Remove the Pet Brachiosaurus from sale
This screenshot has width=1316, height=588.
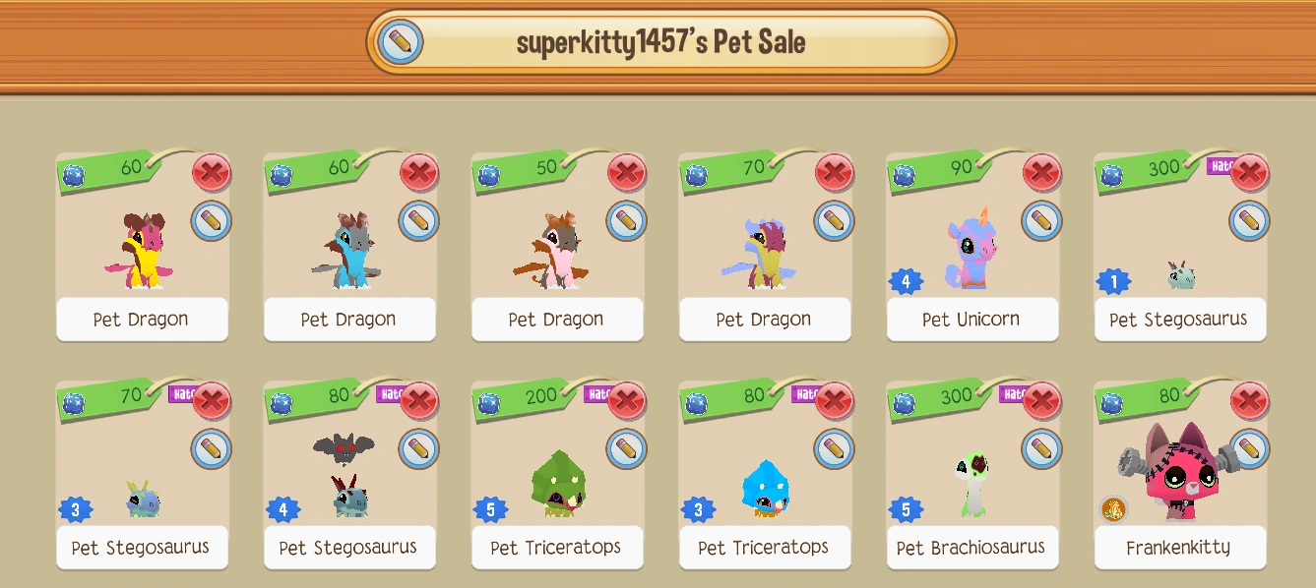pyautogui.click(x=1042, y=401)
